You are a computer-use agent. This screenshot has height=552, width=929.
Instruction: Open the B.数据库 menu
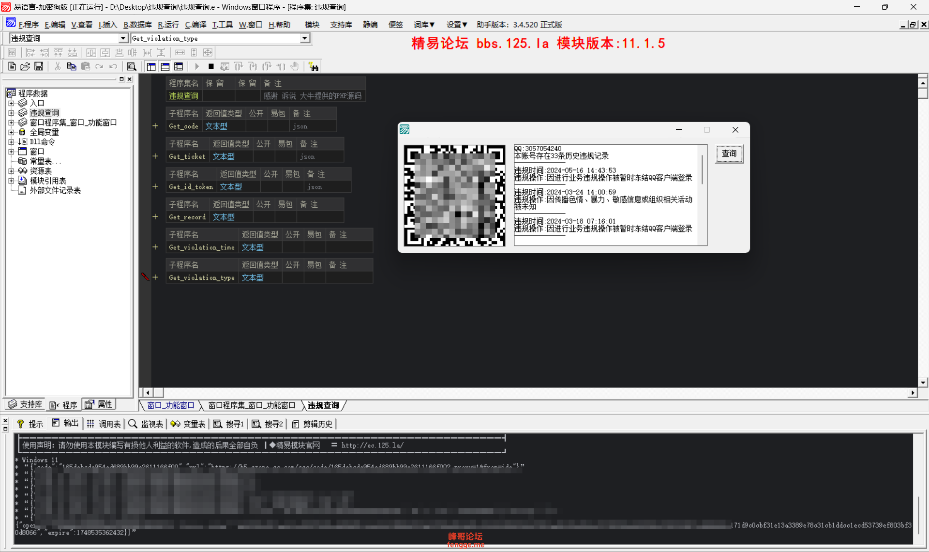(137, 25)
